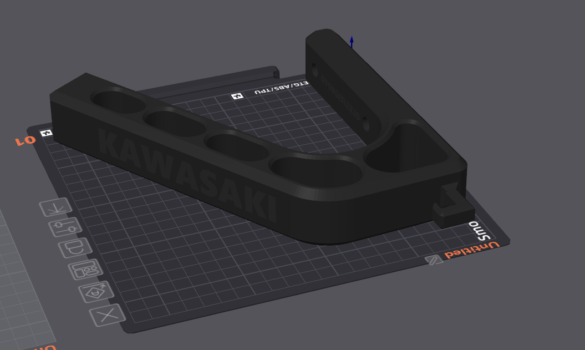Click the blue Z-axis arrow
The height and width of the screenshot is (350, 585).
(352, 42)
